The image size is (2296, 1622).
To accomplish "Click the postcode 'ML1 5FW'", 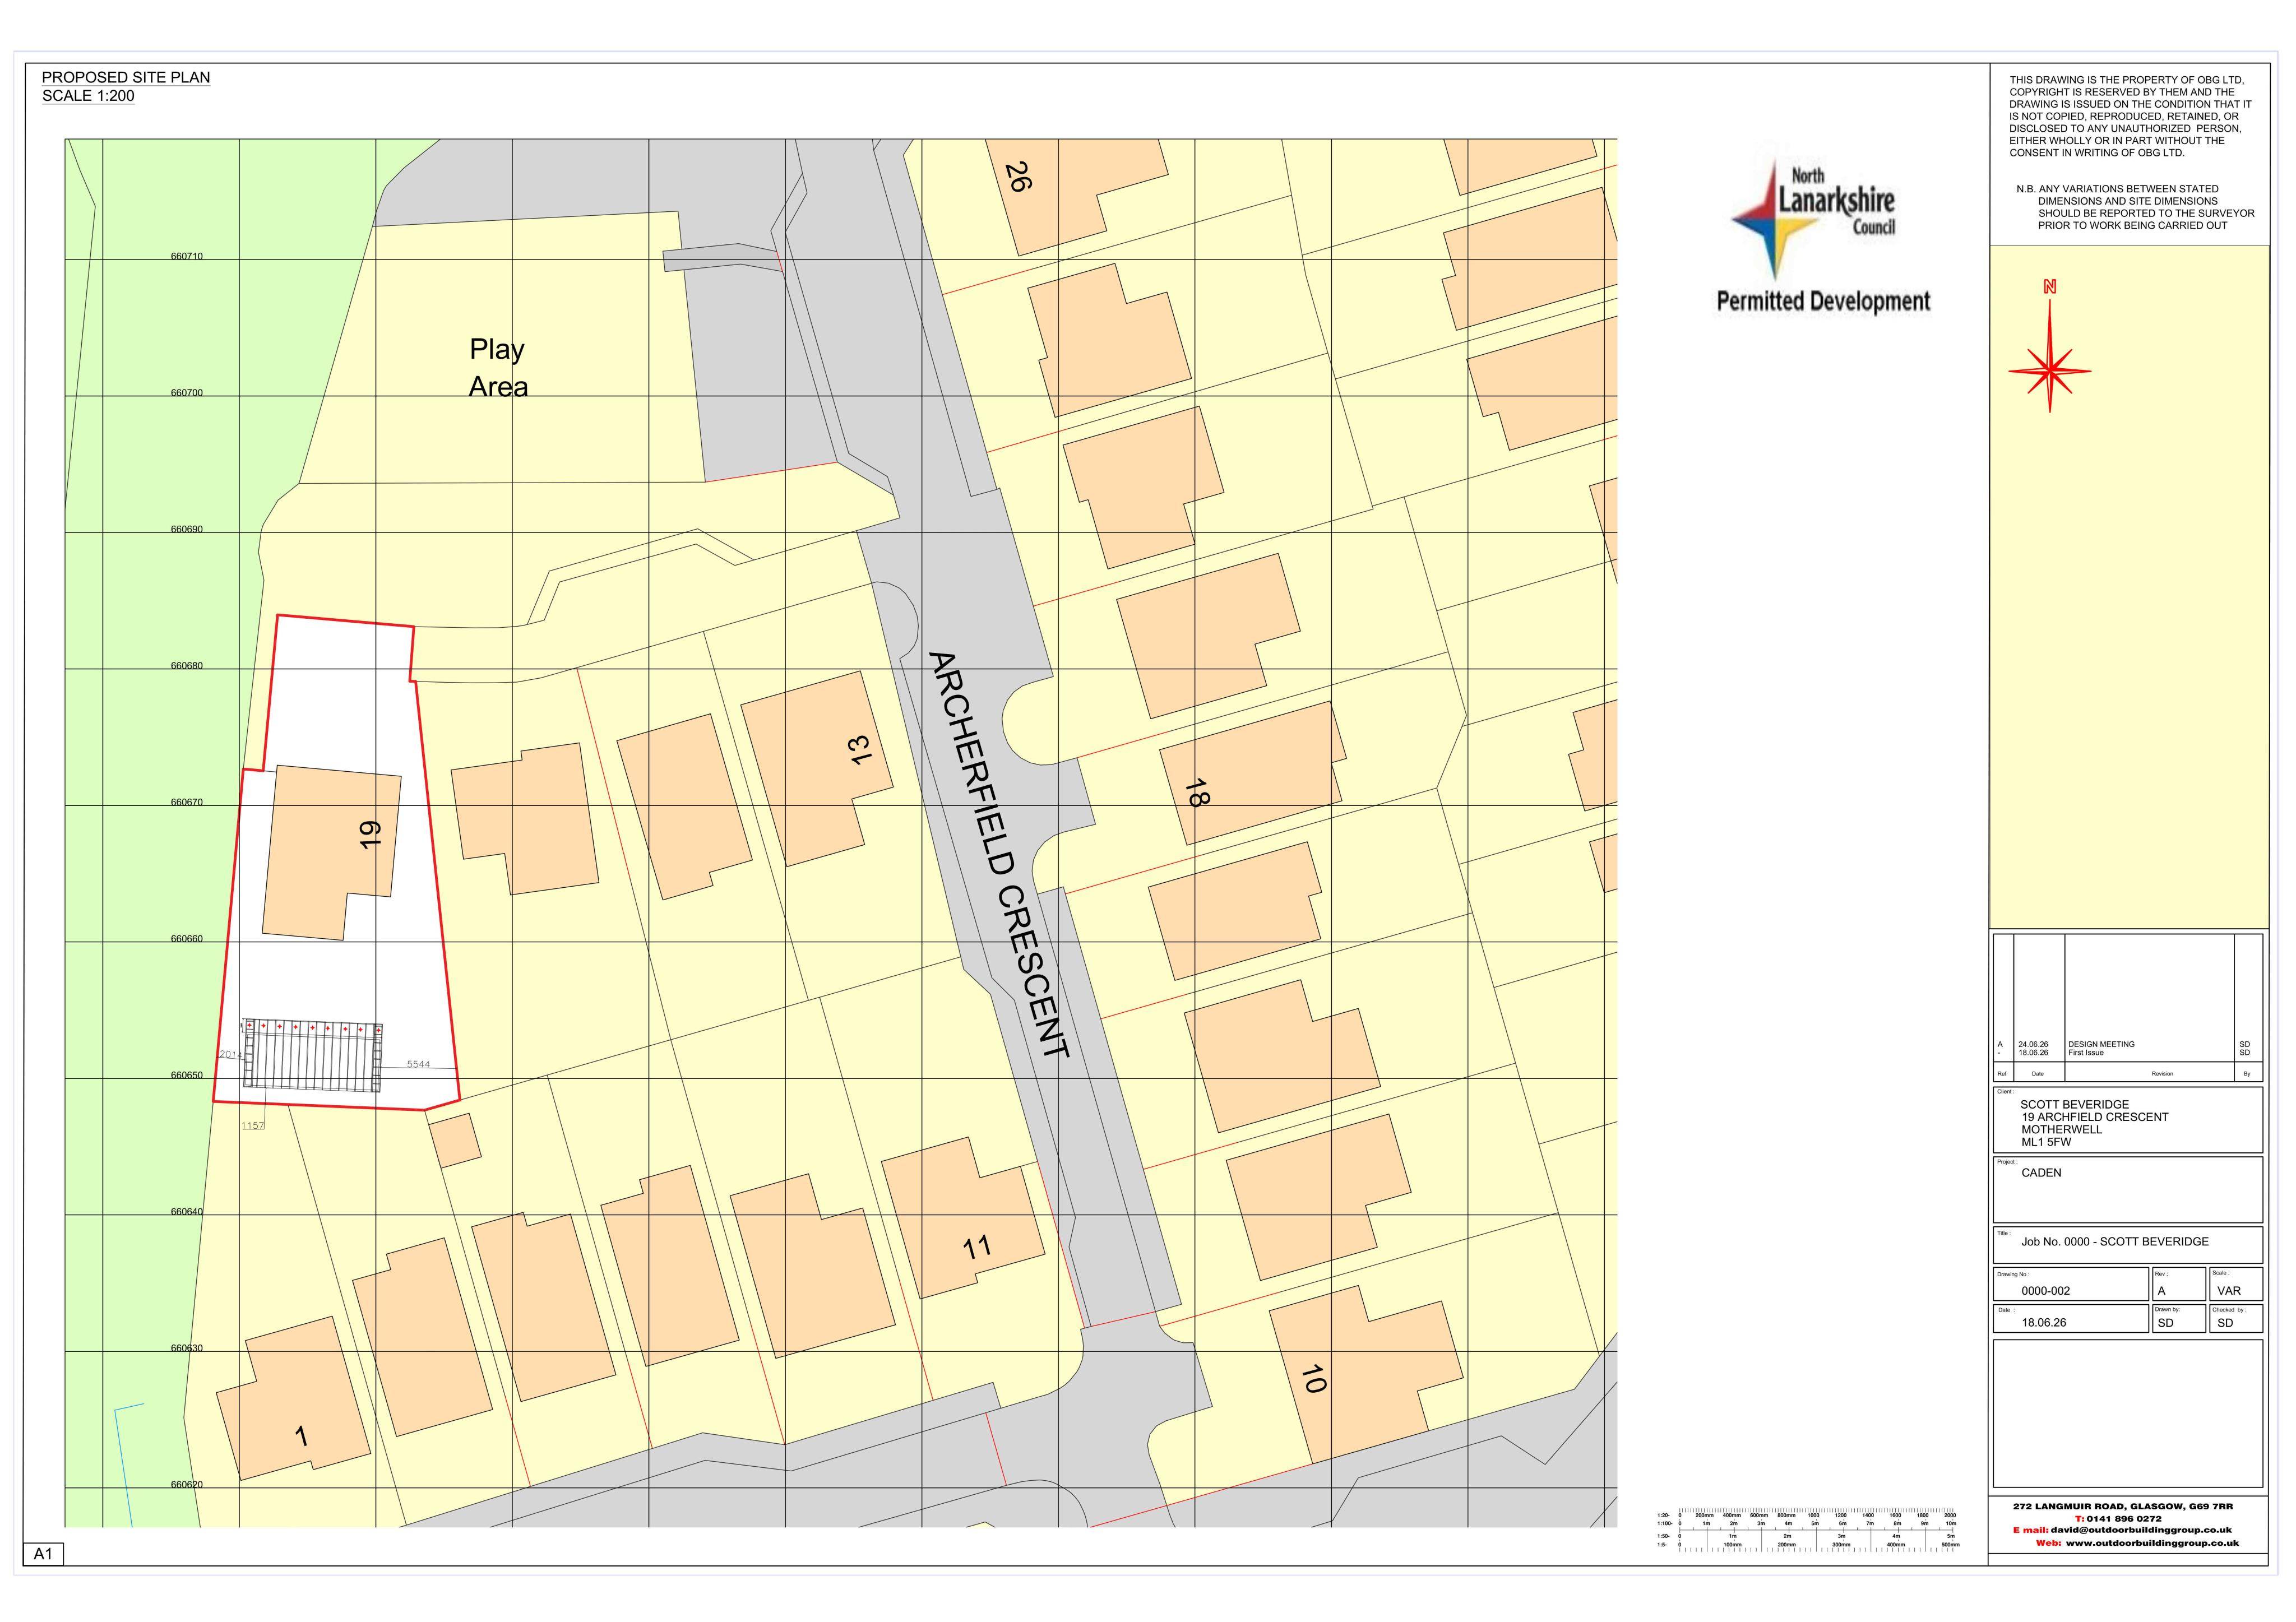I will pos(2046,1142).
